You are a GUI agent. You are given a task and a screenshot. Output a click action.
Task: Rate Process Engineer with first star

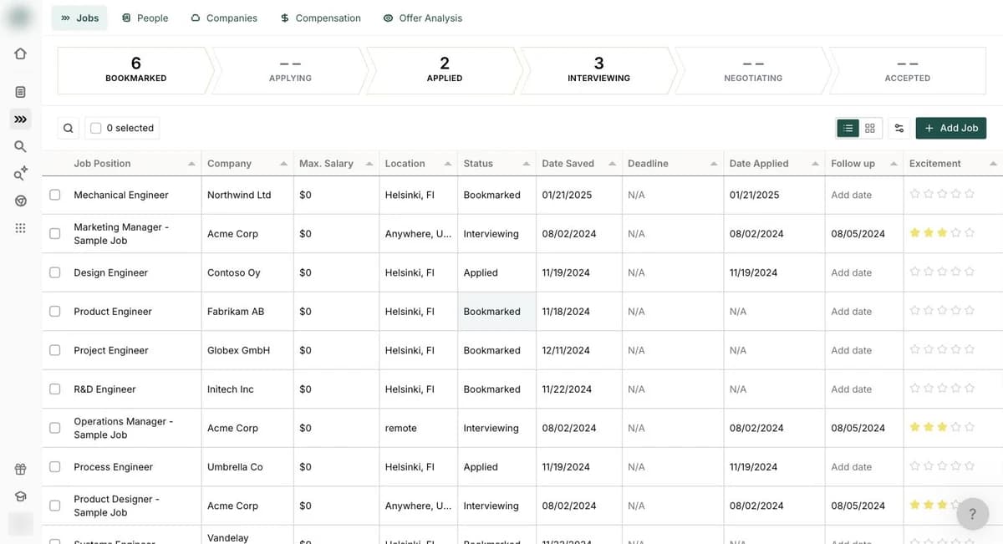point(915,466)
